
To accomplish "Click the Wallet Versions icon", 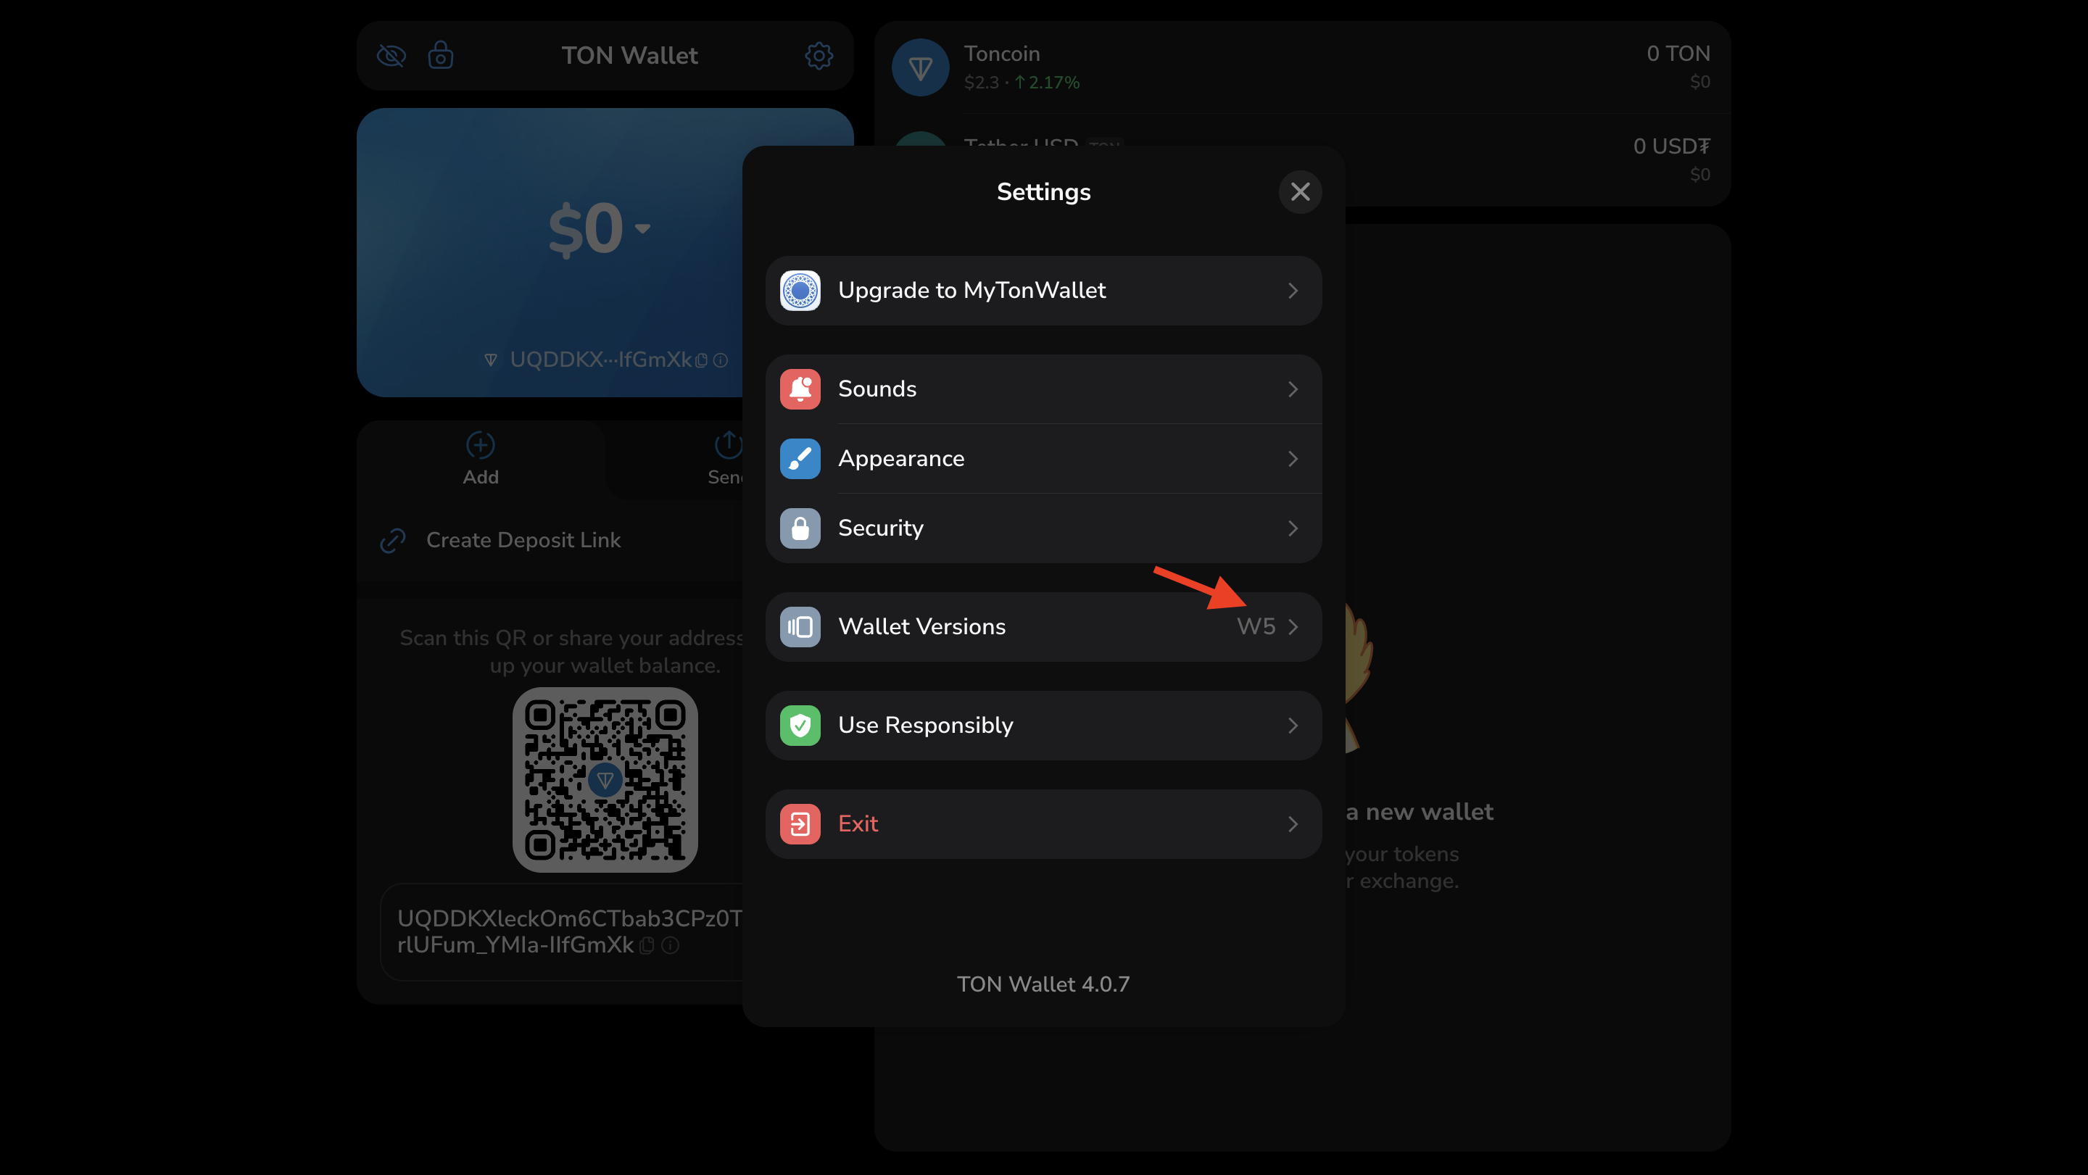I will point(800,626).
